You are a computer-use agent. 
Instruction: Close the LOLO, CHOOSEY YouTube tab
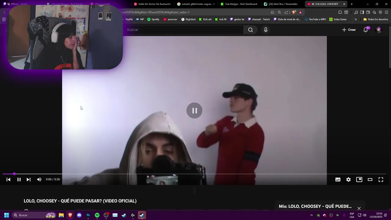(344, 4)
